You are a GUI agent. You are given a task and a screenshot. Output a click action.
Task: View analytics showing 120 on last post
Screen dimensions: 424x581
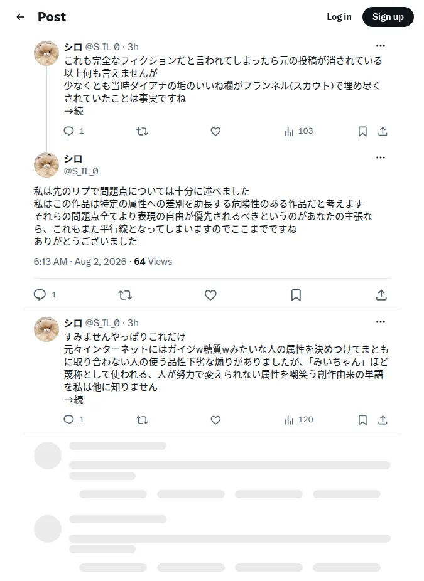click(x=299, y=420)
